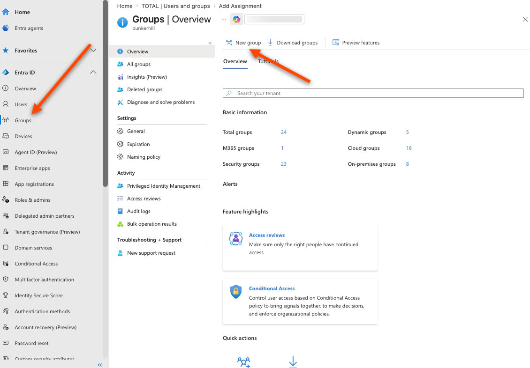
Task: Collapse the left navigation sidebar
Action: point(100,365)
